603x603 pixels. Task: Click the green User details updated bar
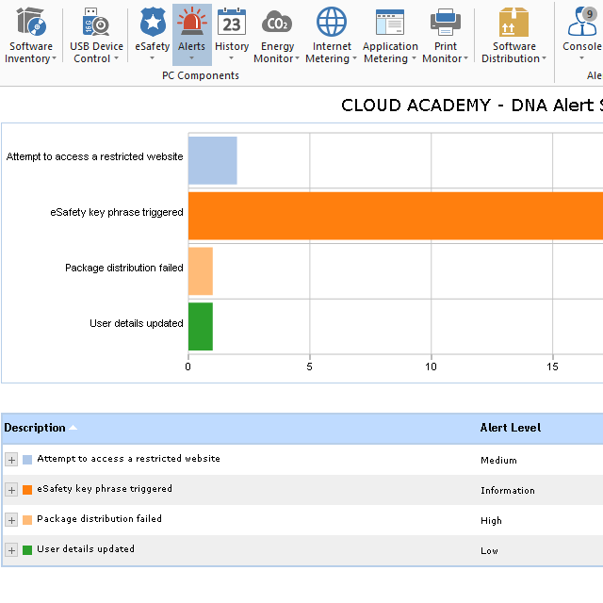201,327
